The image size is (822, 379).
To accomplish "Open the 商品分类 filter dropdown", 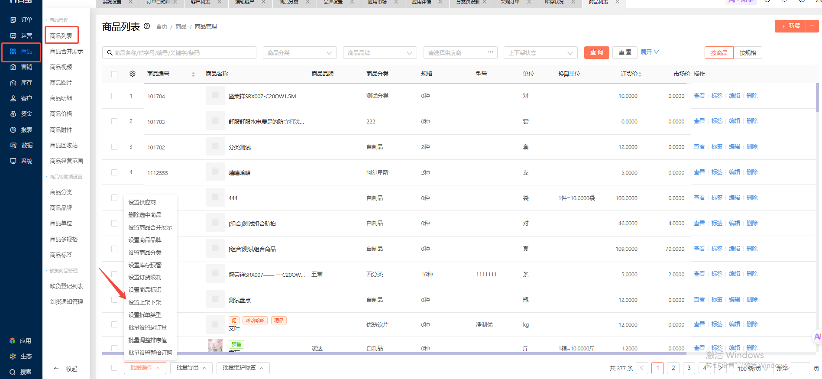I will pos(300,53).
